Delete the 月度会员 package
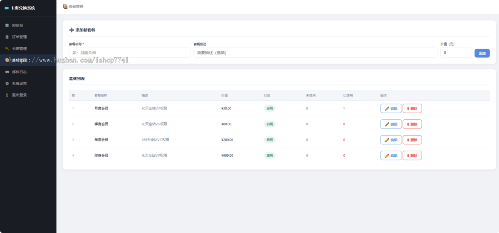The height and width of the screenshot is (233, 499). coord(412,108)
